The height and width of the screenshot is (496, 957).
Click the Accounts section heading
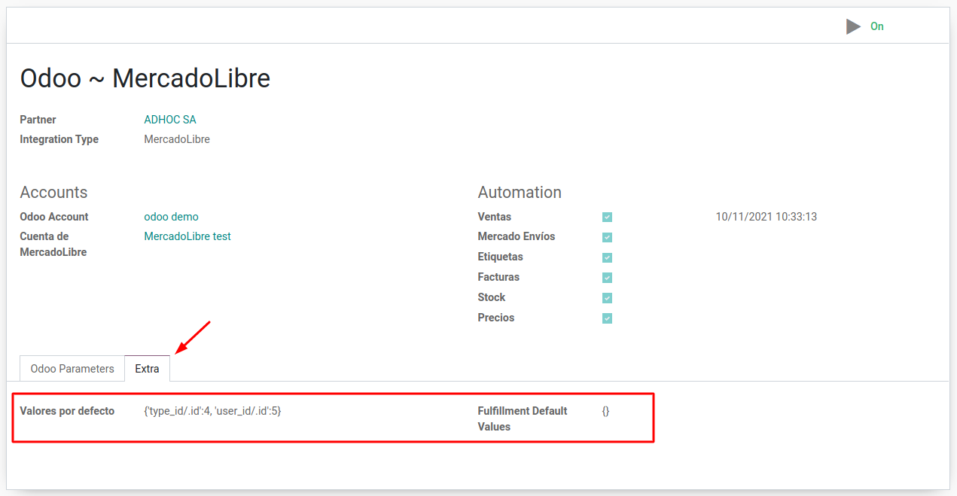53,192
